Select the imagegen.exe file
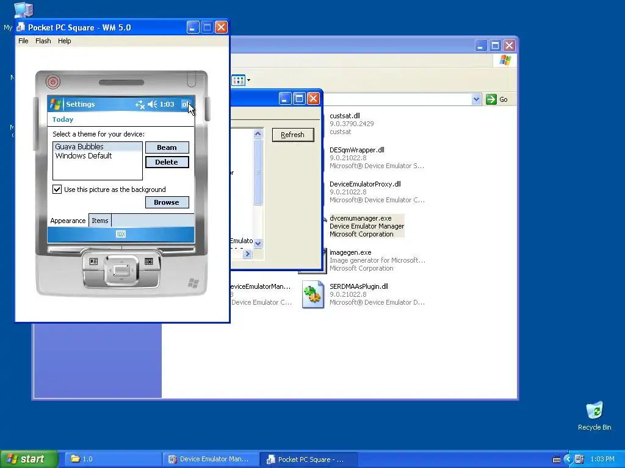The image size is (625, 468). pos(350,253)
